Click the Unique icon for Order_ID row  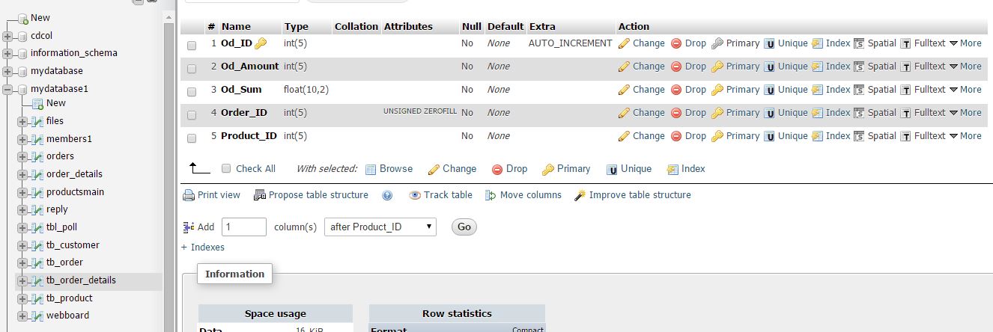tap(768, 113)
